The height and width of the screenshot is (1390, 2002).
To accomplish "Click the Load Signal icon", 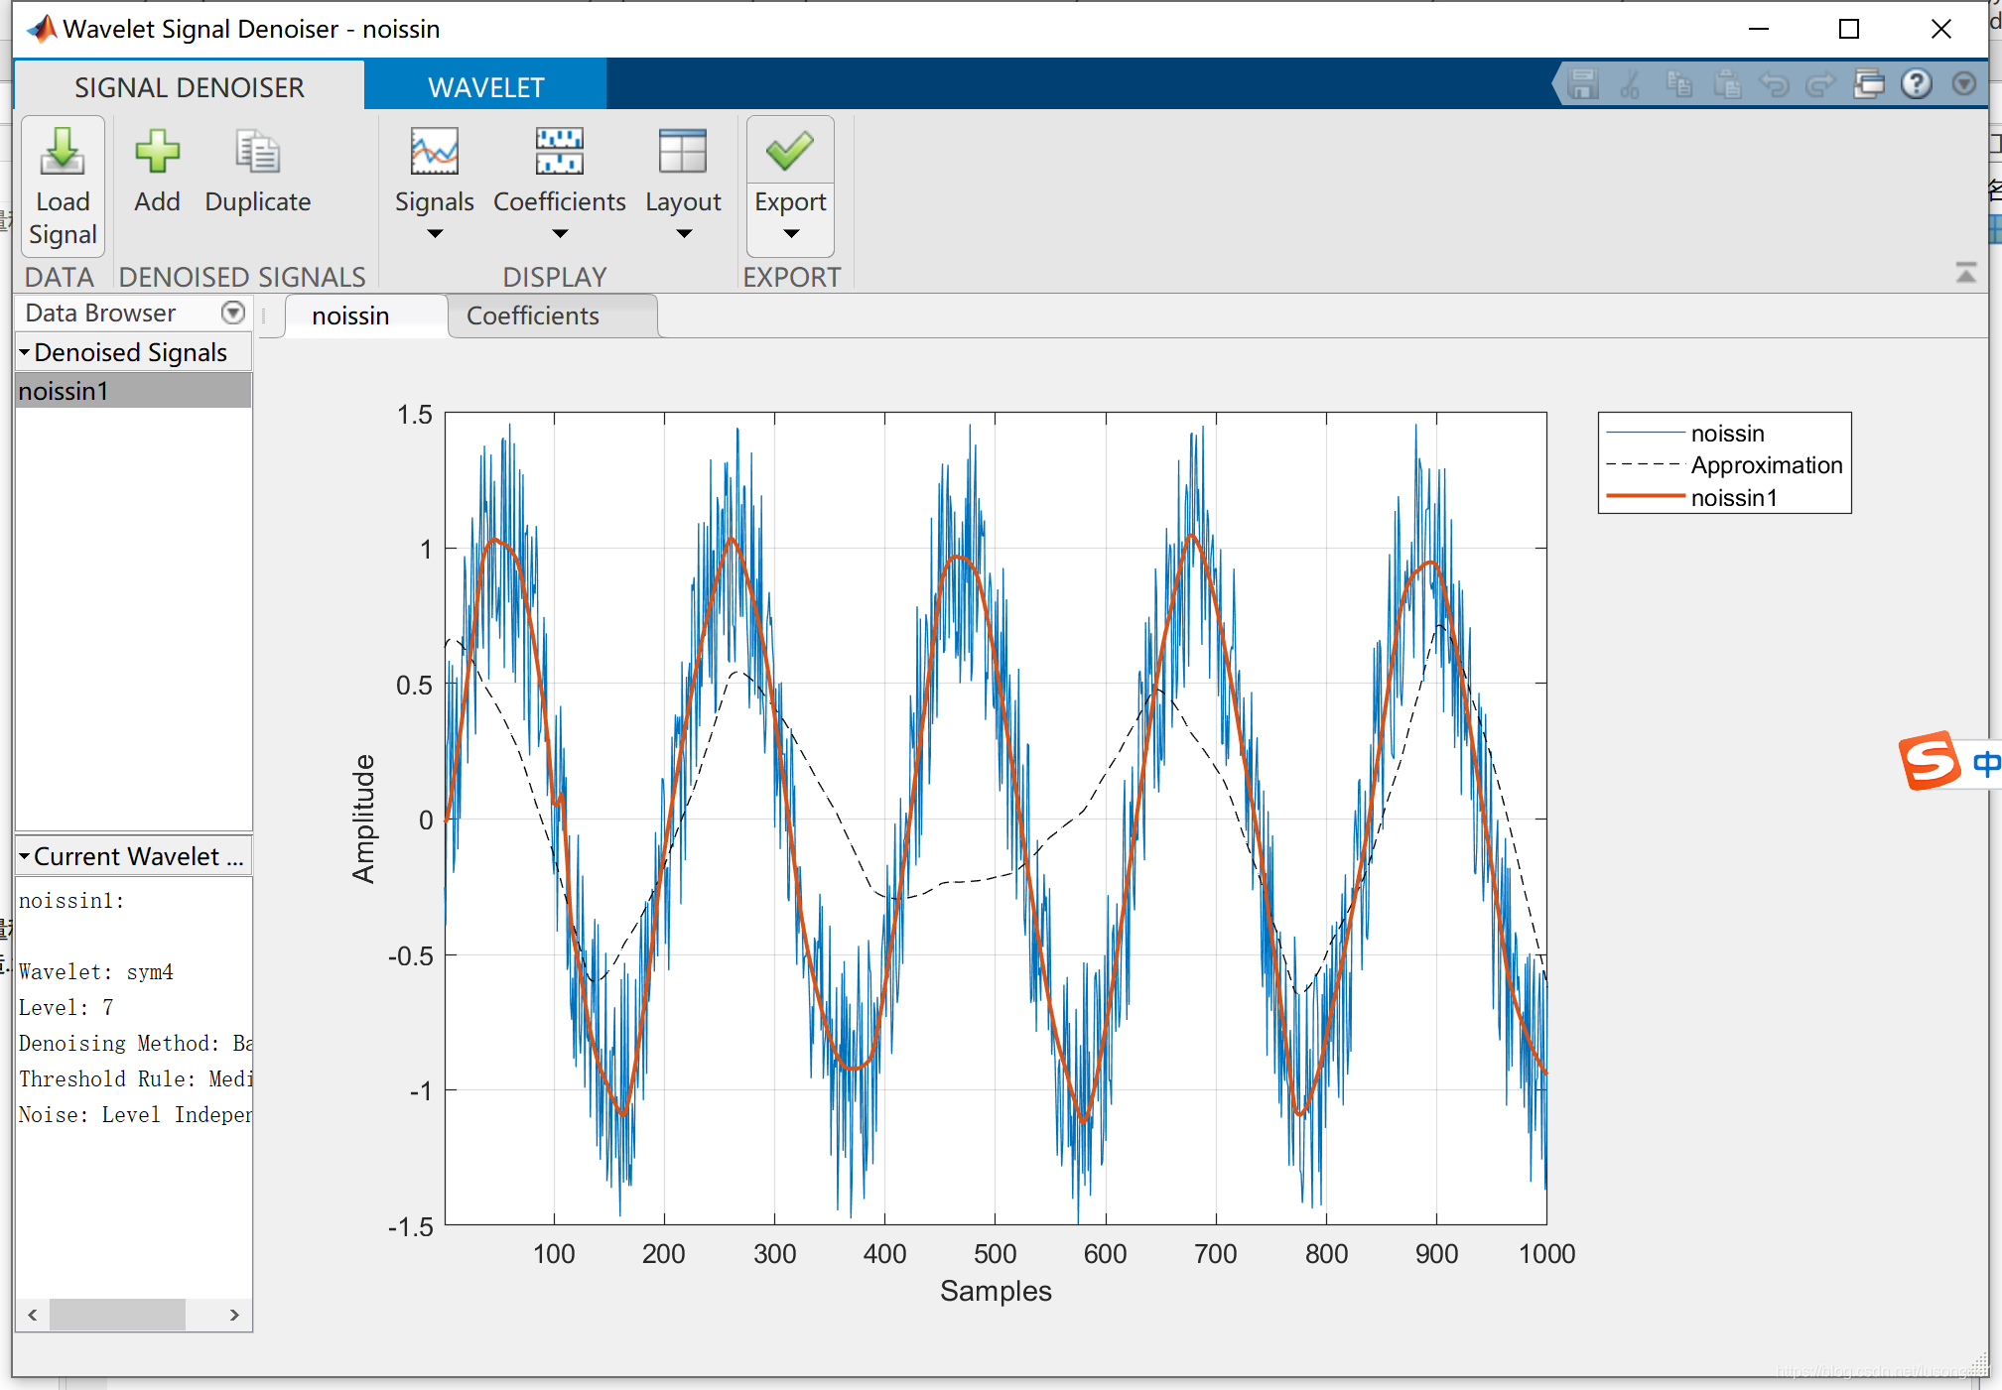I will pyautogui.click(x=63, y=152).
